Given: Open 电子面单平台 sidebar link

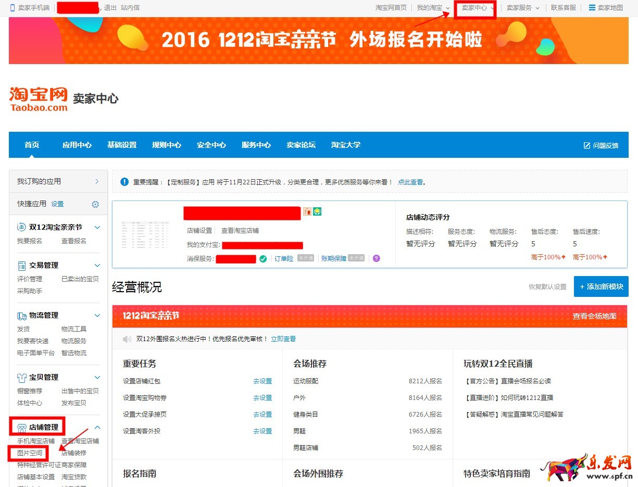Looking at the screenshot, I should (36, 353).
